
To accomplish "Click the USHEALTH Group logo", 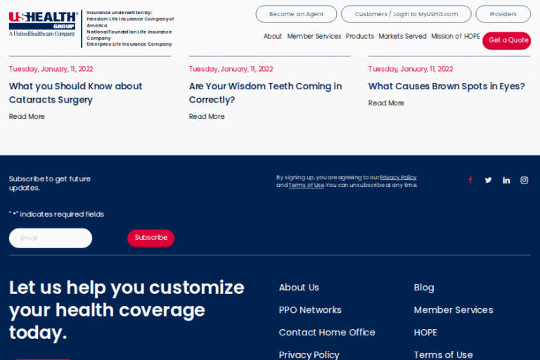I will pyautogui.click(x=42, y=24).
